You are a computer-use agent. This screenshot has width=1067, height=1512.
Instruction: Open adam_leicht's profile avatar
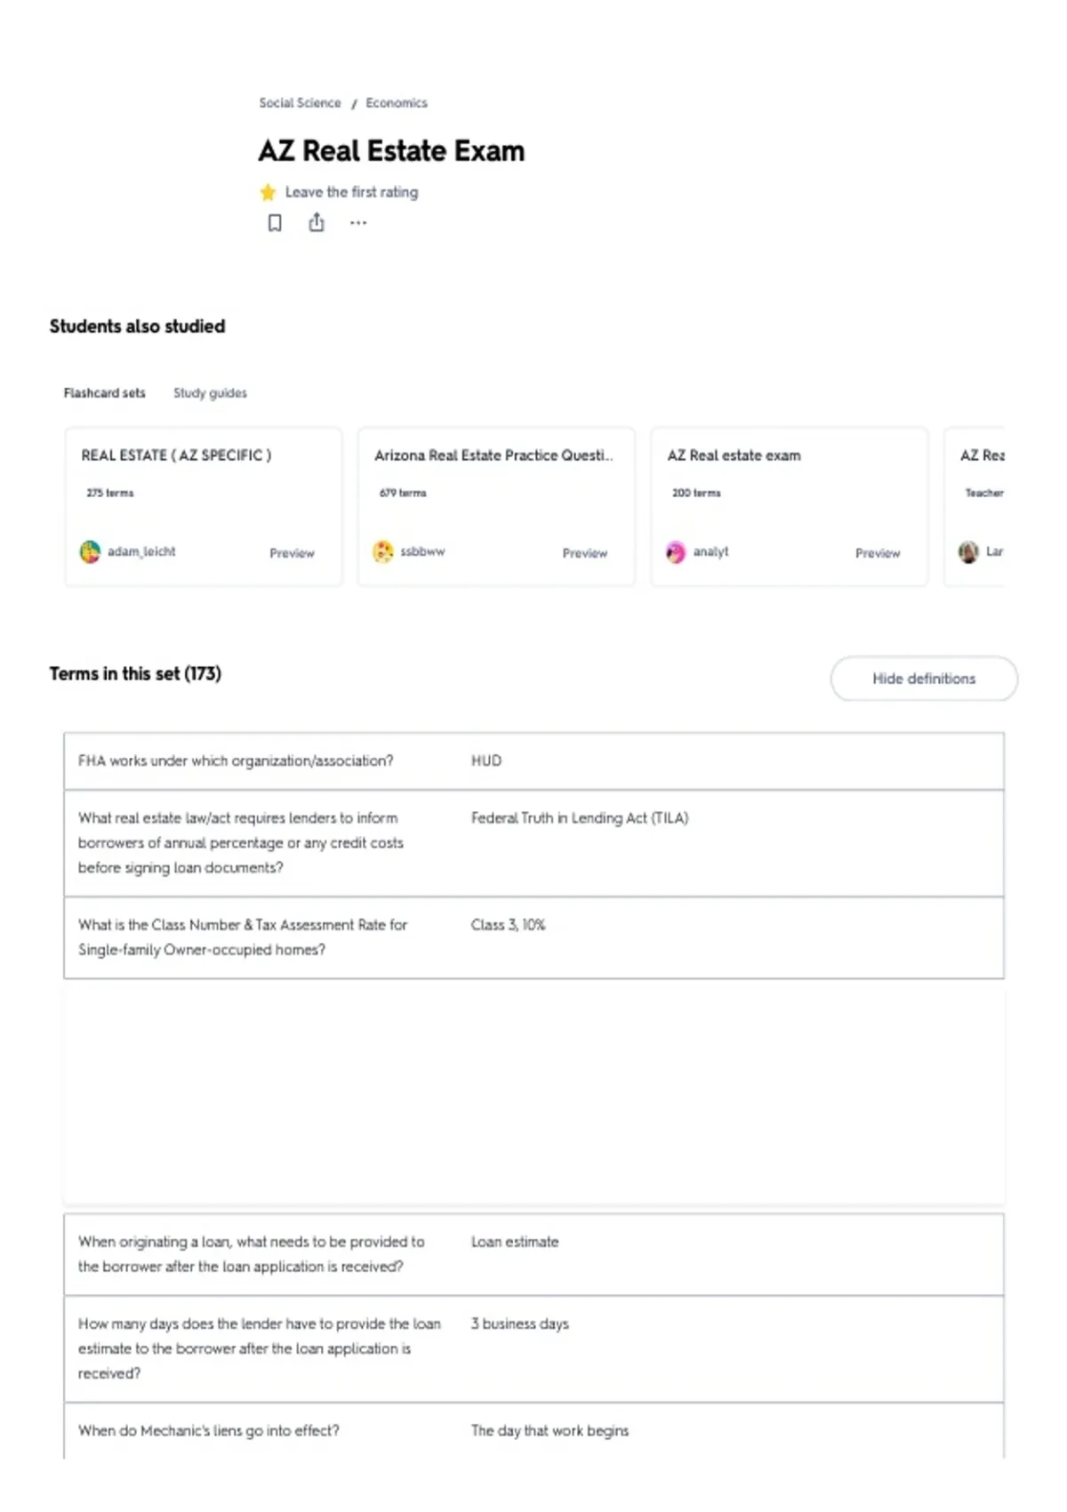click(x=90, y=551)
